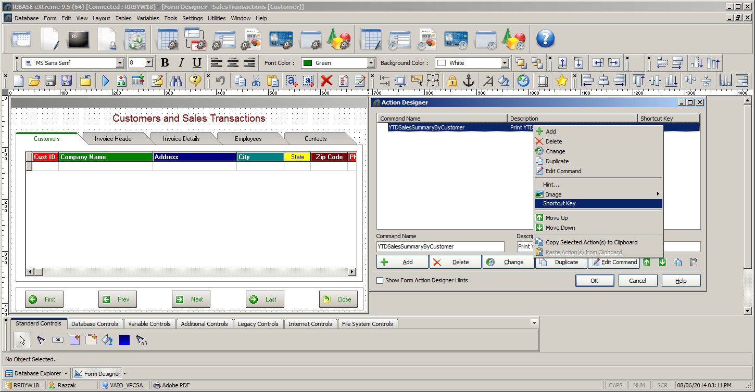The width and height of the screenshot is (755, 392).
Task: Expand the Background Color dropdown
Action: point(504,63)
